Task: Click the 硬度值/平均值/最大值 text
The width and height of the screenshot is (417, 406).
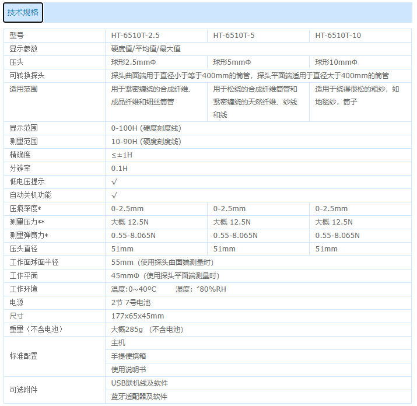Action: [146, 48]
